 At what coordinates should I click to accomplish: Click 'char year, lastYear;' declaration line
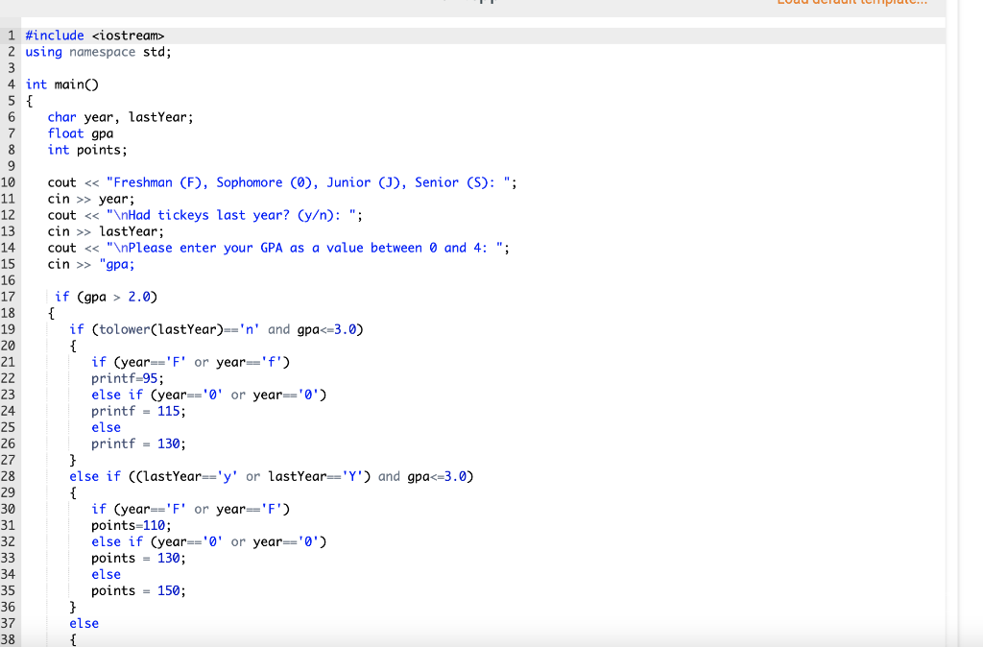click(x=120, y=117)
